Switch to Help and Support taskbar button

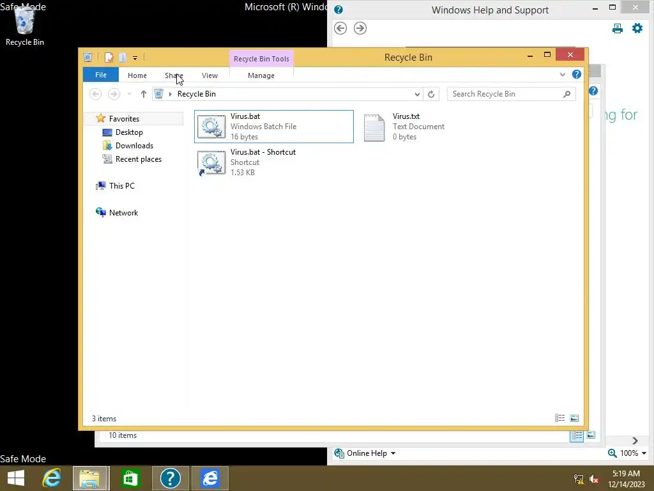click(170, 478)
